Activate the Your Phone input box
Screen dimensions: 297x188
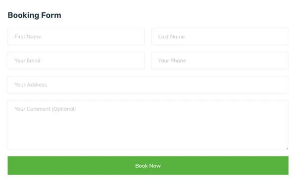(x=220, y=60)
